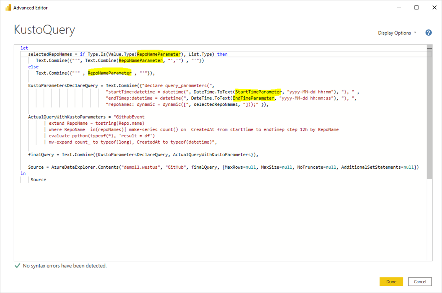
Task: Click the in keyword near the code bottom
Action: (23, 173)
